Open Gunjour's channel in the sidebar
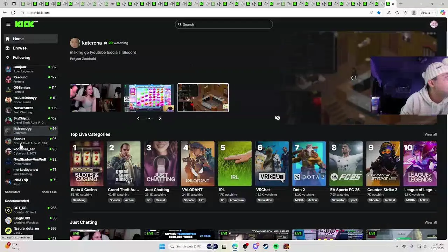The image size is (448, 252). pyautogui.click(x=31, y=69)
